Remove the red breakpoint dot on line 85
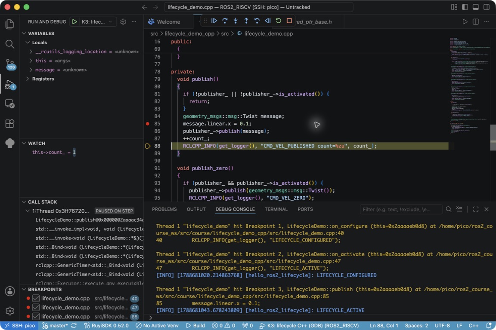The width and height of the screenshot is (496, 330). [x=147, y=124]
